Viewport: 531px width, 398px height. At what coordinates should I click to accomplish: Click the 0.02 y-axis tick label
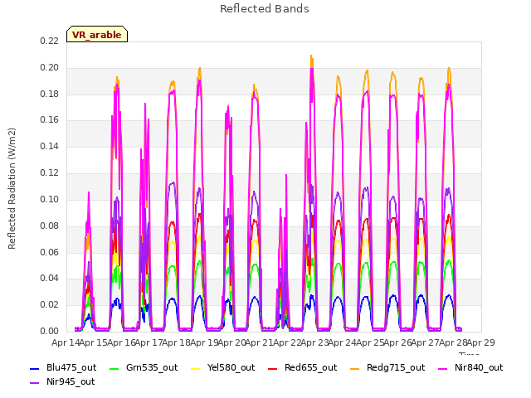pyautogui.click(x=50, y=304)
